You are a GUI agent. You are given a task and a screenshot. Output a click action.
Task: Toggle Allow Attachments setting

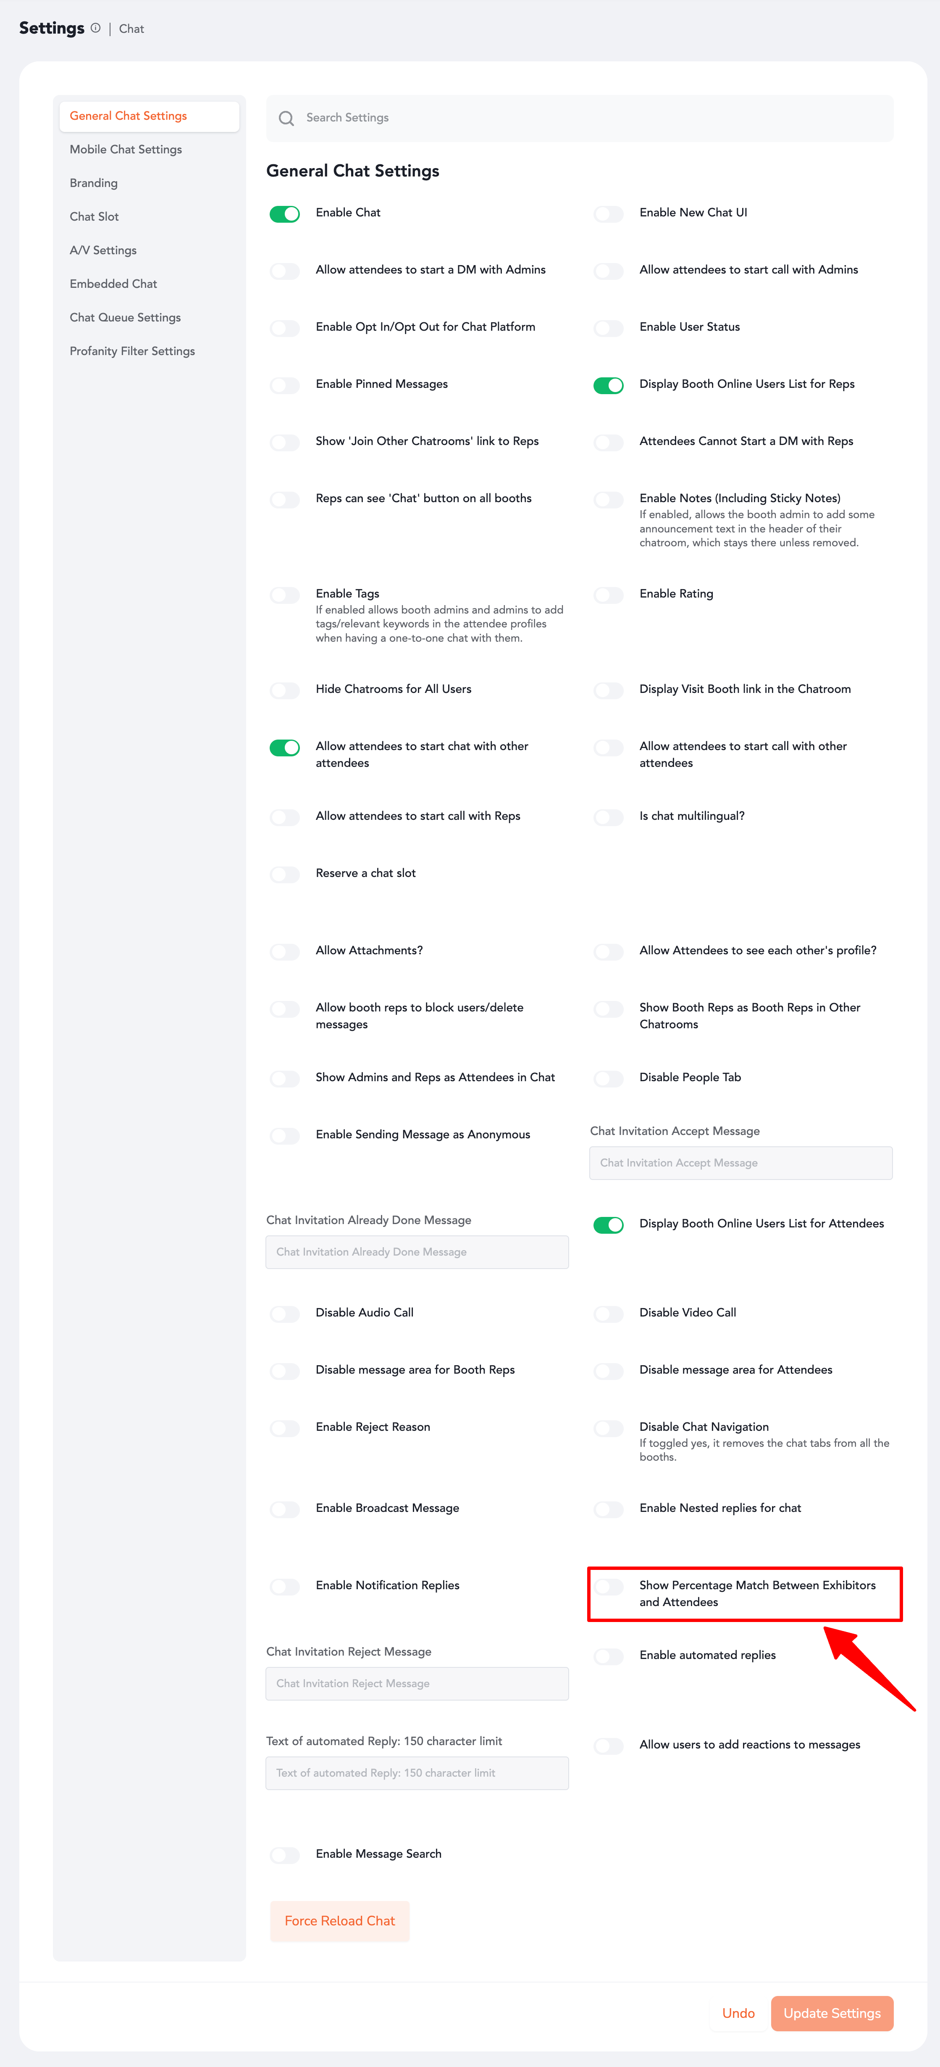[x=285, y=952]
